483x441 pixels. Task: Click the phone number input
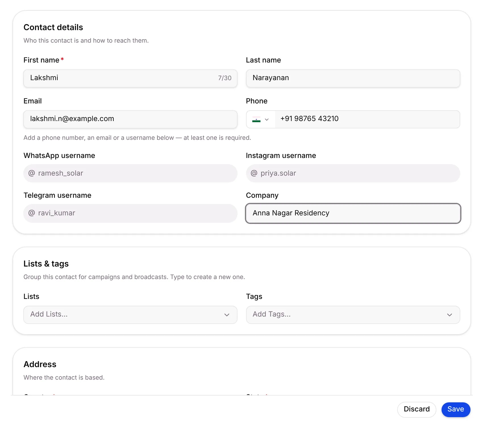367,119
